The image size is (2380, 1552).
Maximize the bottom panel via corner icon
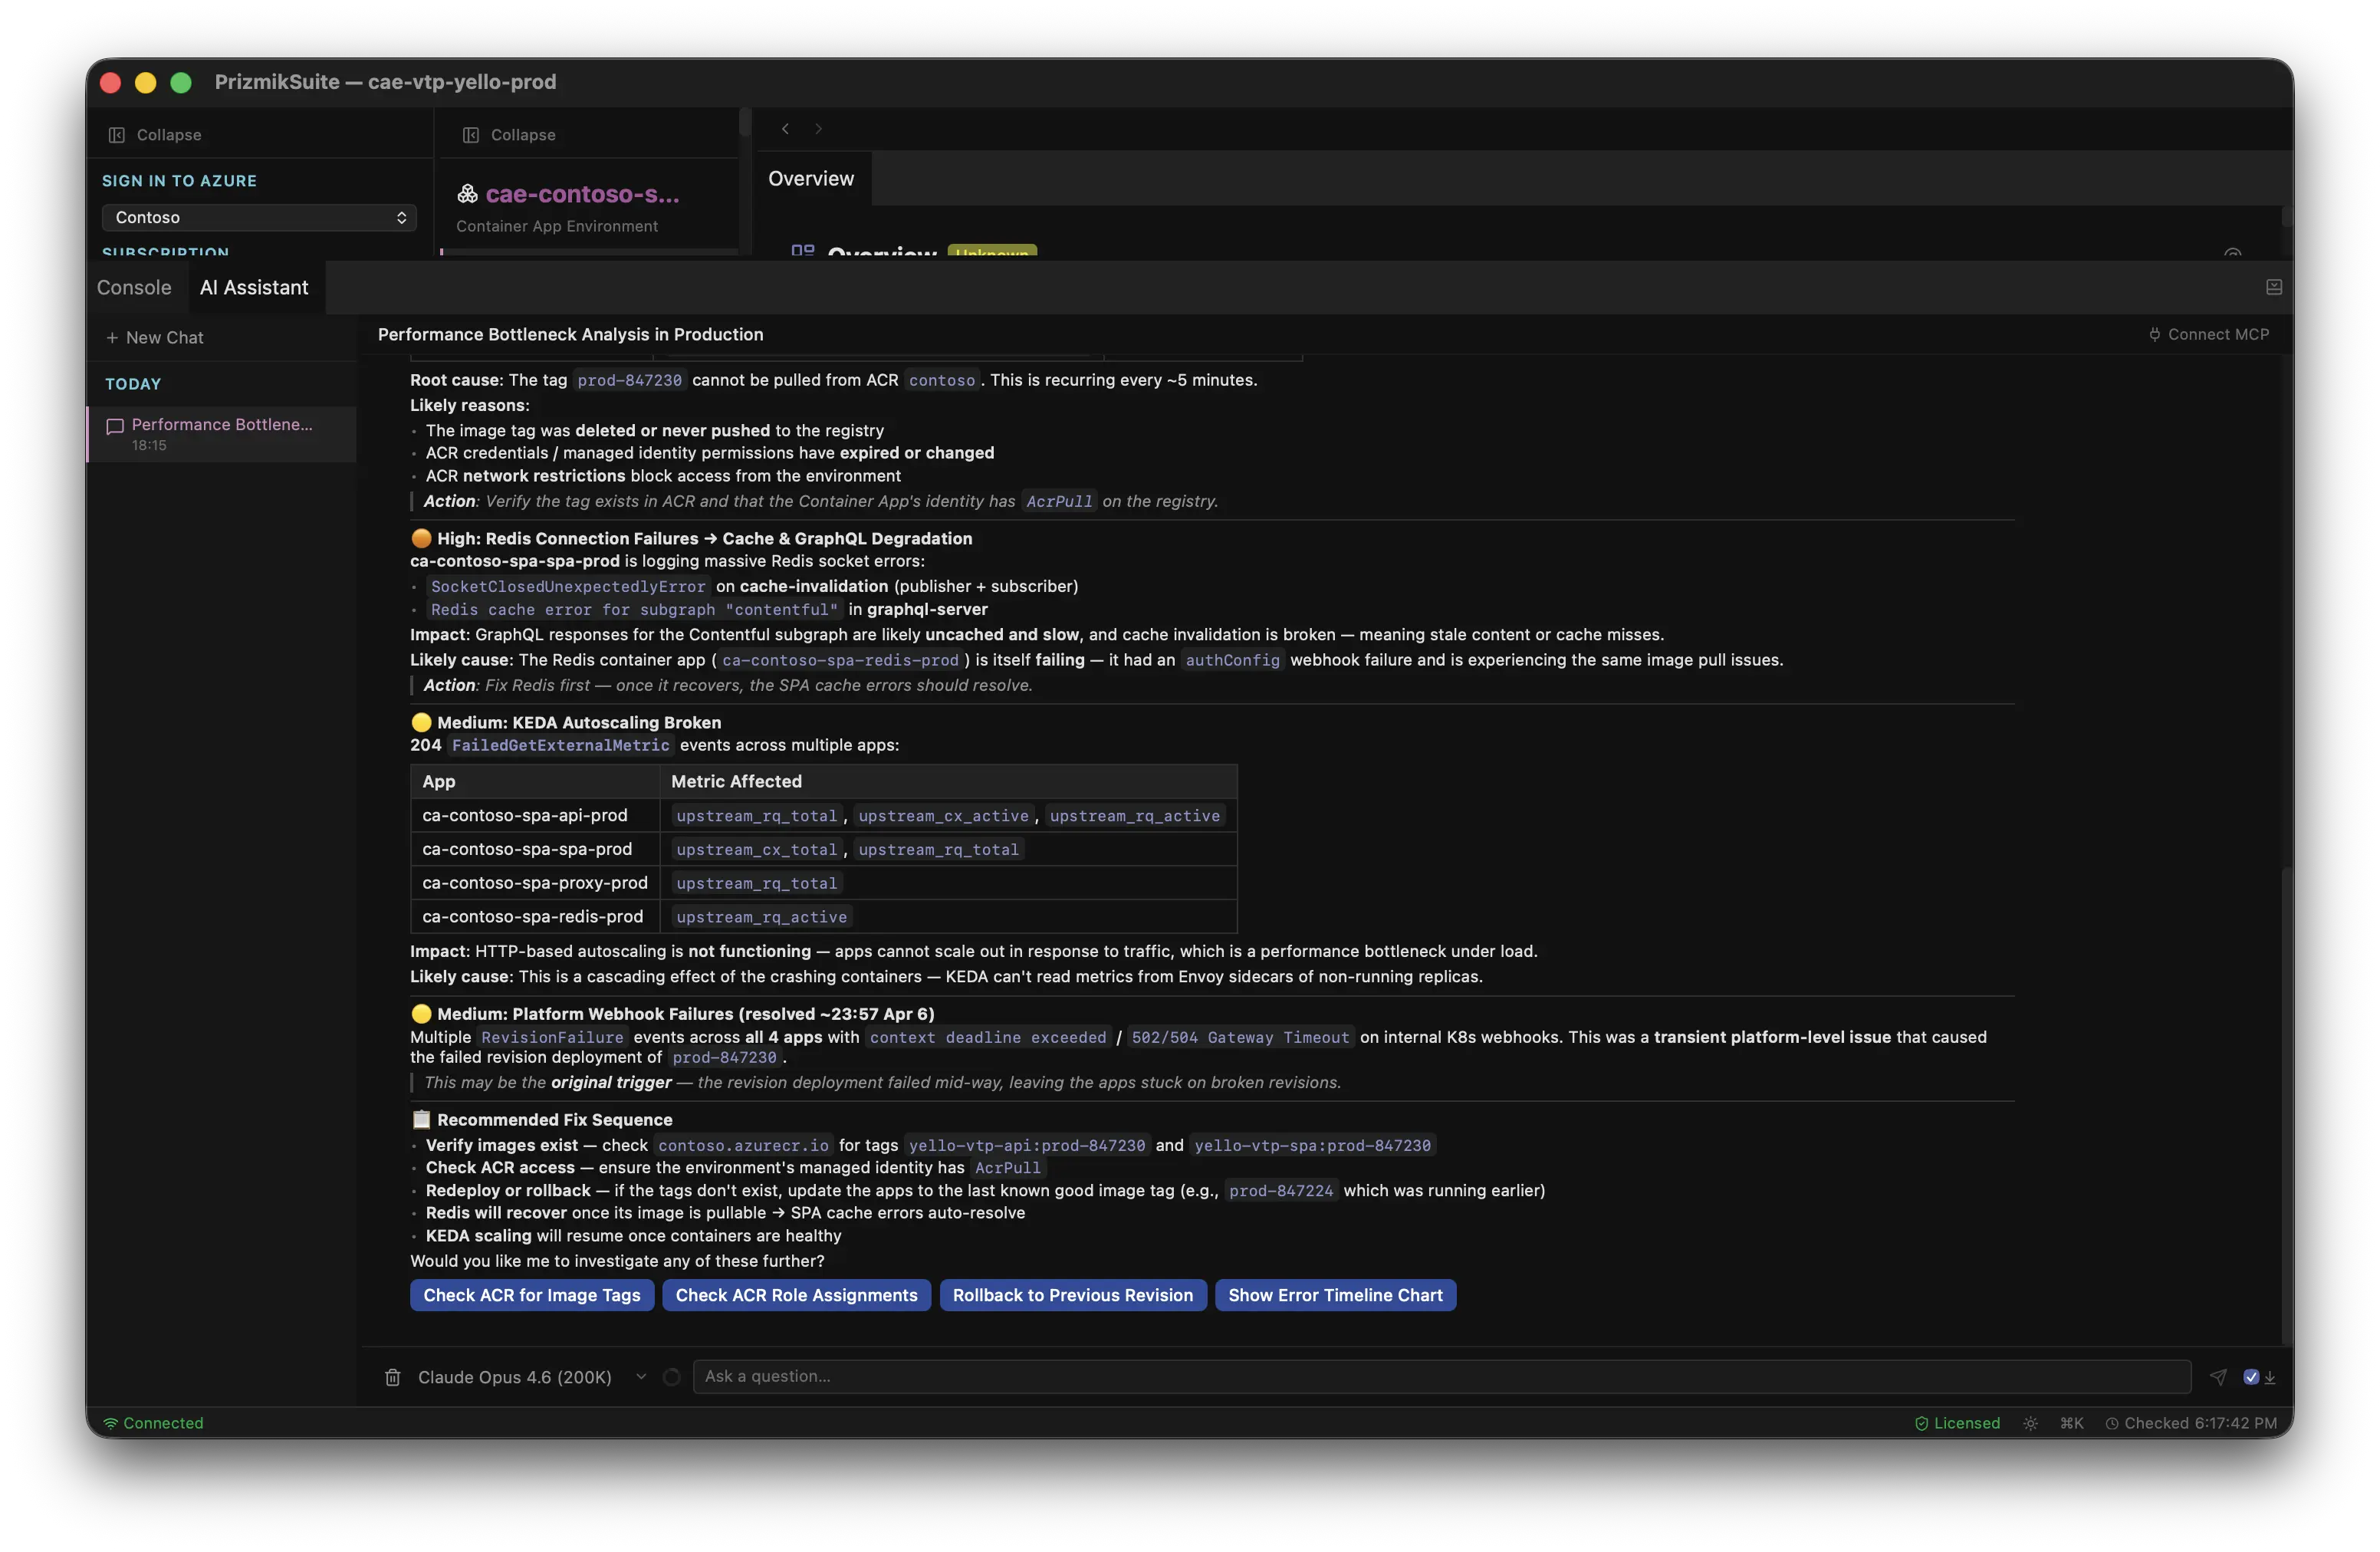(2274, 288)
